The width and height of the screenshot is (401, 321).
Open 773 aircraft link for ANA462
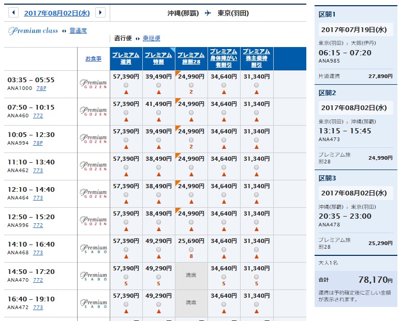[38, 170]
